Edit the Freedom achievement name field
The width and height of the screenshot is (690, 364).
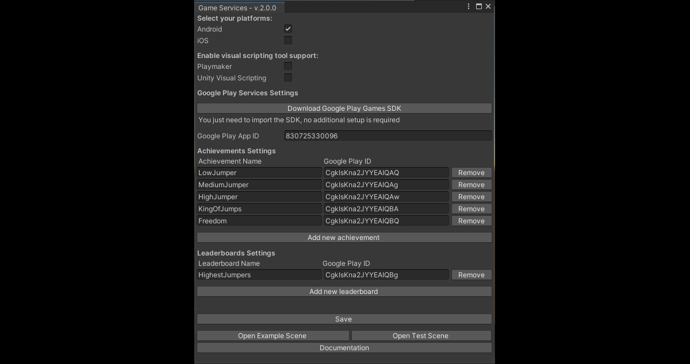(x=259, y=221)
